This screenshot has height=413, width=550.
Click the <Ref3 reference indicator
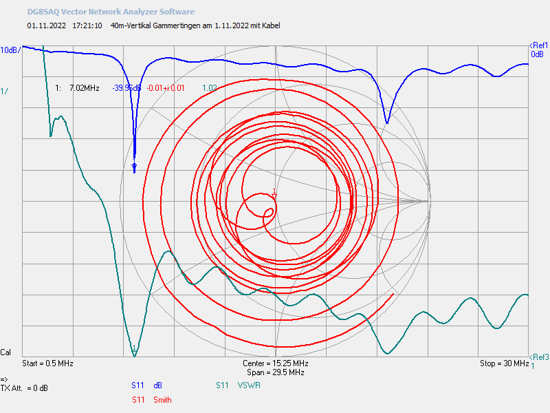point(539,357)
